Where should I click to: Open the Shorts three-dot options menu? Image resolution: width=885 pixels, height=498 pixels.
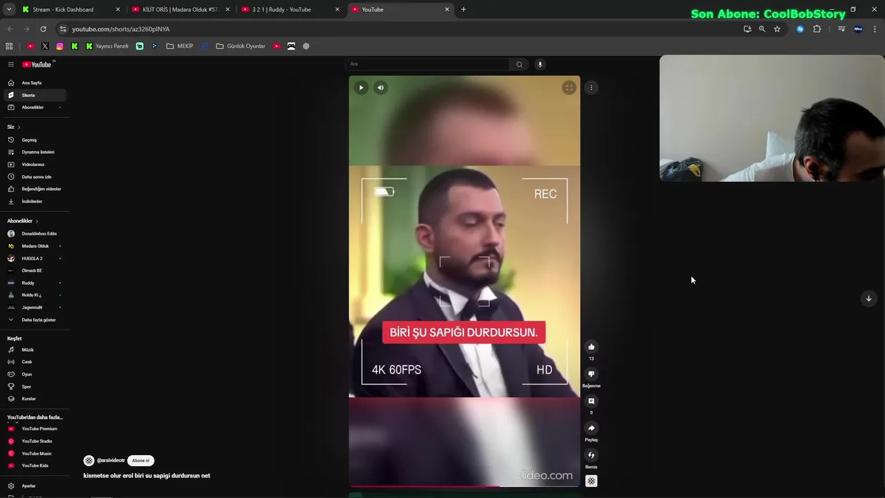coord(591,88)
